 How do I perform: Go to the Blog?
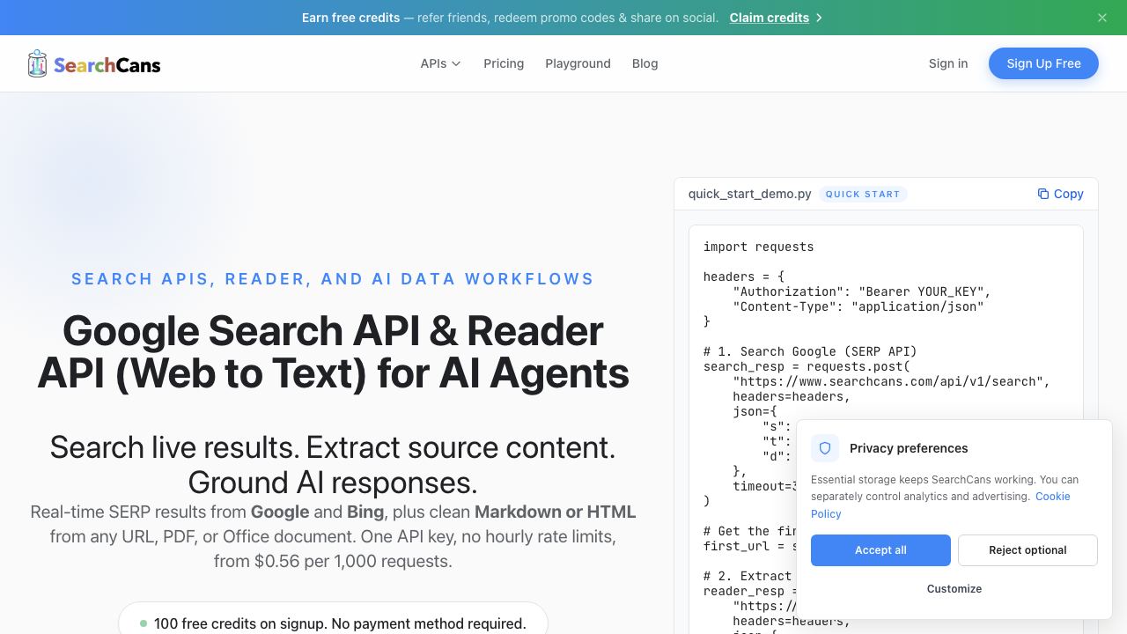pyautogui.click(x=645, y=63)
